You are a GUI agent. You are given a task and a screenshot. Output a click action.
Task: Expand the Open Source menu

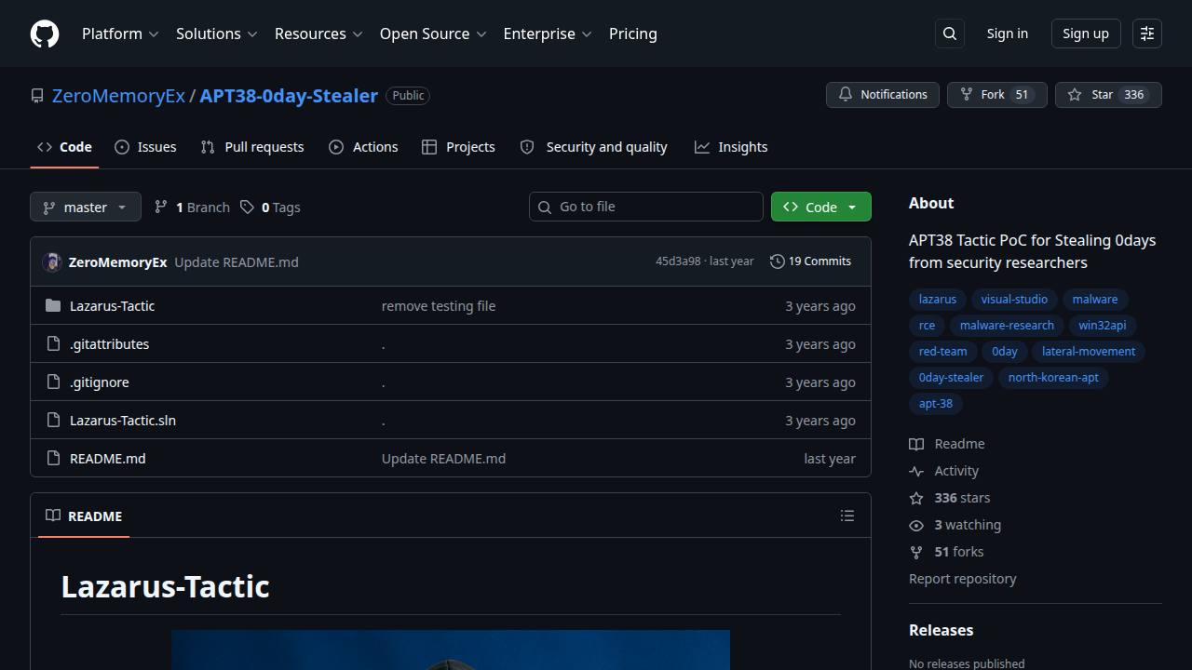433,33
